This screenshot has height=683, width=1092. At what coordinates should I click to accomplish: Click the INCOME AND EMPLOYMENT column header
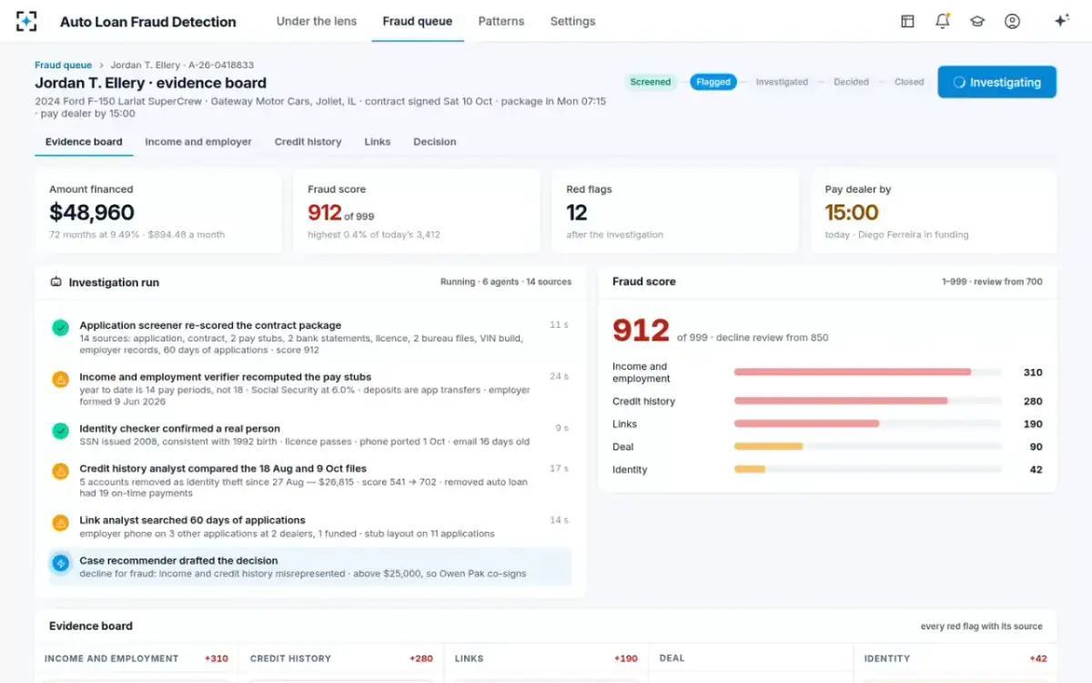pos(136,658)
